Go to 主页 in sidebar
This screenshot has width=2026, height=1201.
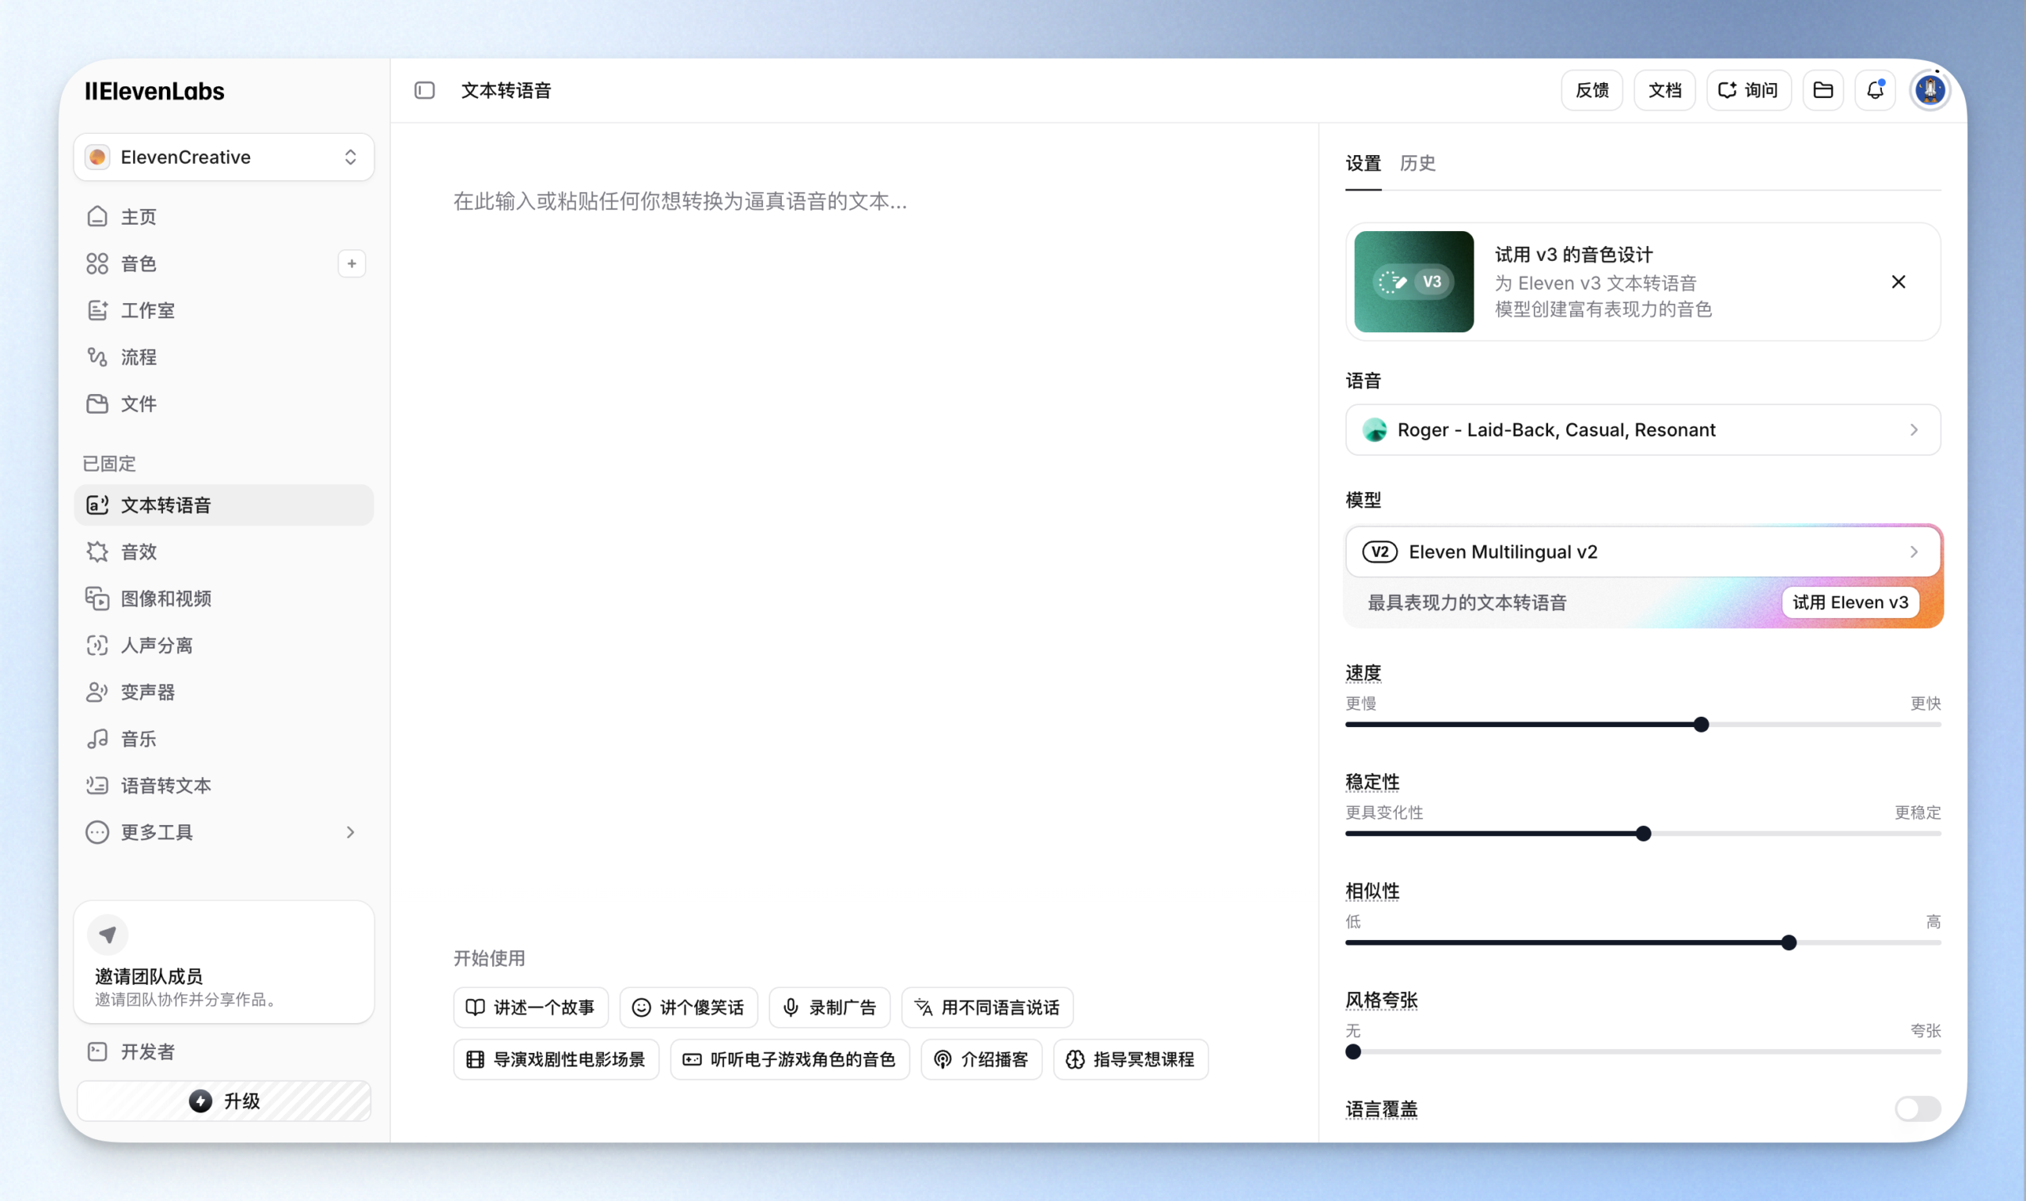pos(223,217)
